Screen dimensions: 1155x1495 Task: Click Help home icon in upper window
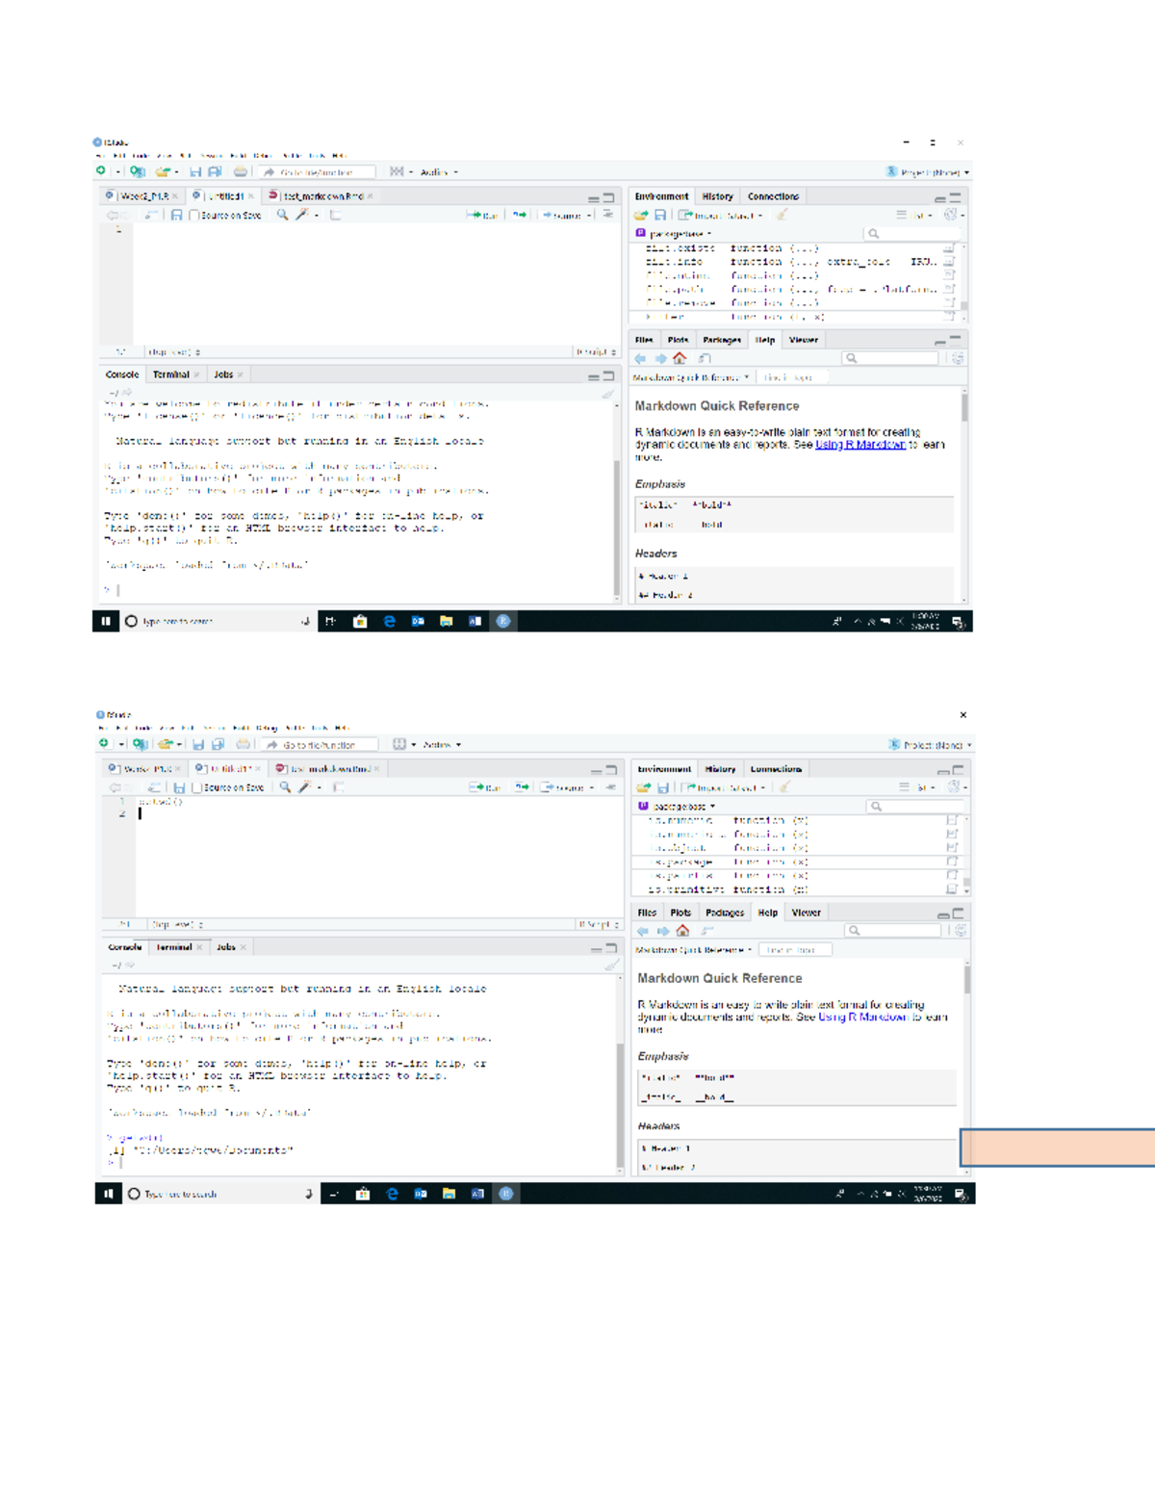click(680, 358)
